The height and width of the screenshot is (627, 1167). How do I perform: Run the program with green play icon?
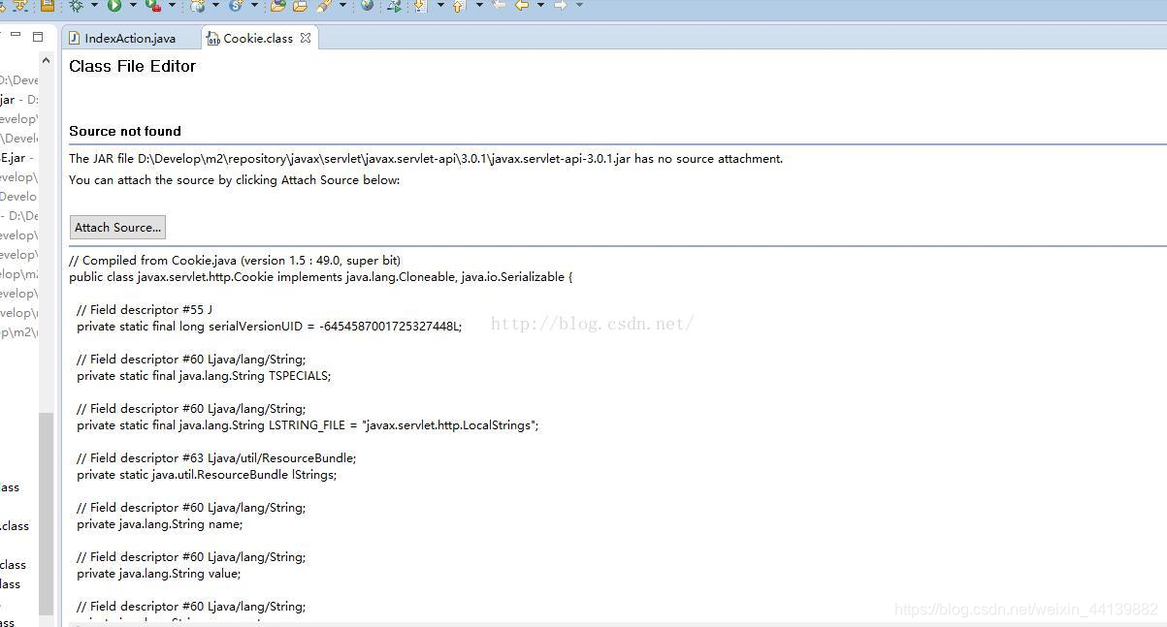point(114,5)
